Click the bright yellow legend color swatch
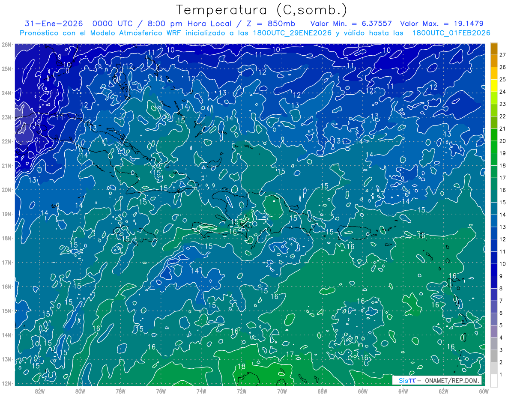Screen dimensions: 514x397 click(494, 86)
